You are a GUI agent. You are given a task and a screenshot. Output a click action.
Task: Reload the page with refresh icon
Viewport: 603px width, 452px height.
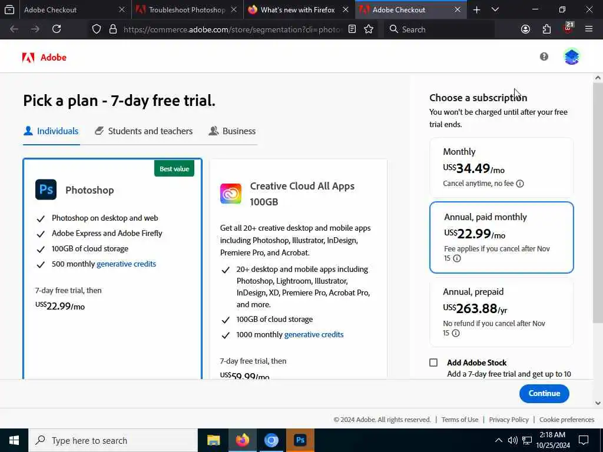(57, 29)
